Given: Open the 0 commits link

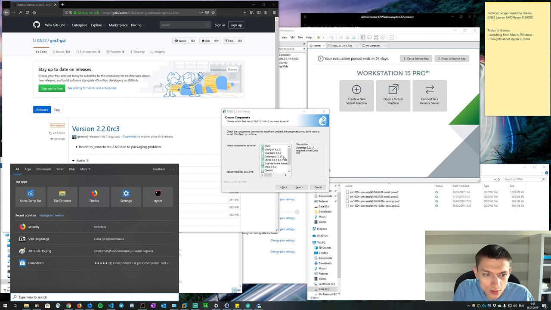Looking at the screenshot, I should [130, 136].
